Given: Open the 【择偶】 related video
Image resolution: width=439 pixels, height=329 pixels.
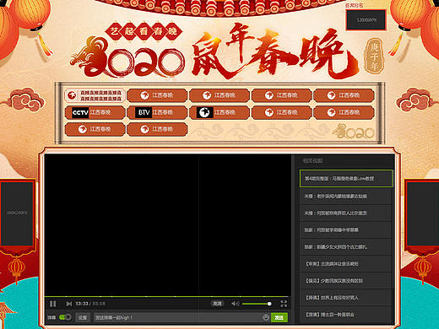Looking at the screenshot, I should click(346, 298).
